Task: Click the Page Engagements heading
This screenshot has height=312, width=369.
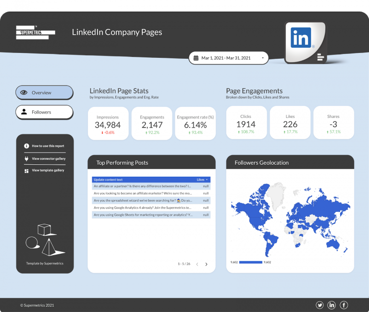Action: coord(254,91)
